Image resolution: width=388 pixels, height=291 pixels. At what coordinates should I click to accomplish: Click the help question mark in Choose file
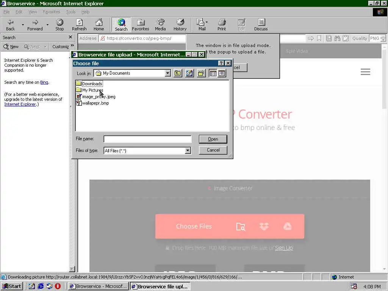(x=221, y=63)
